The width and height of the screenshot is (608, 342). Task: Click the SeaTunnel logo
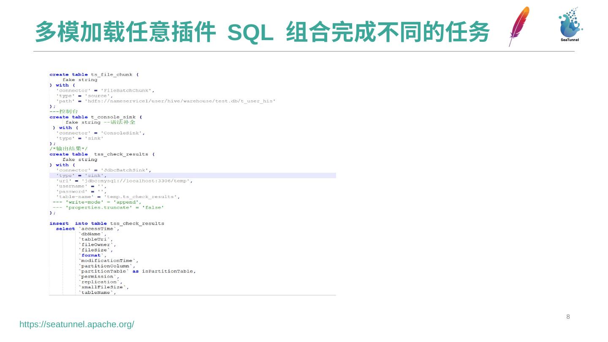[x=570, y=24]
